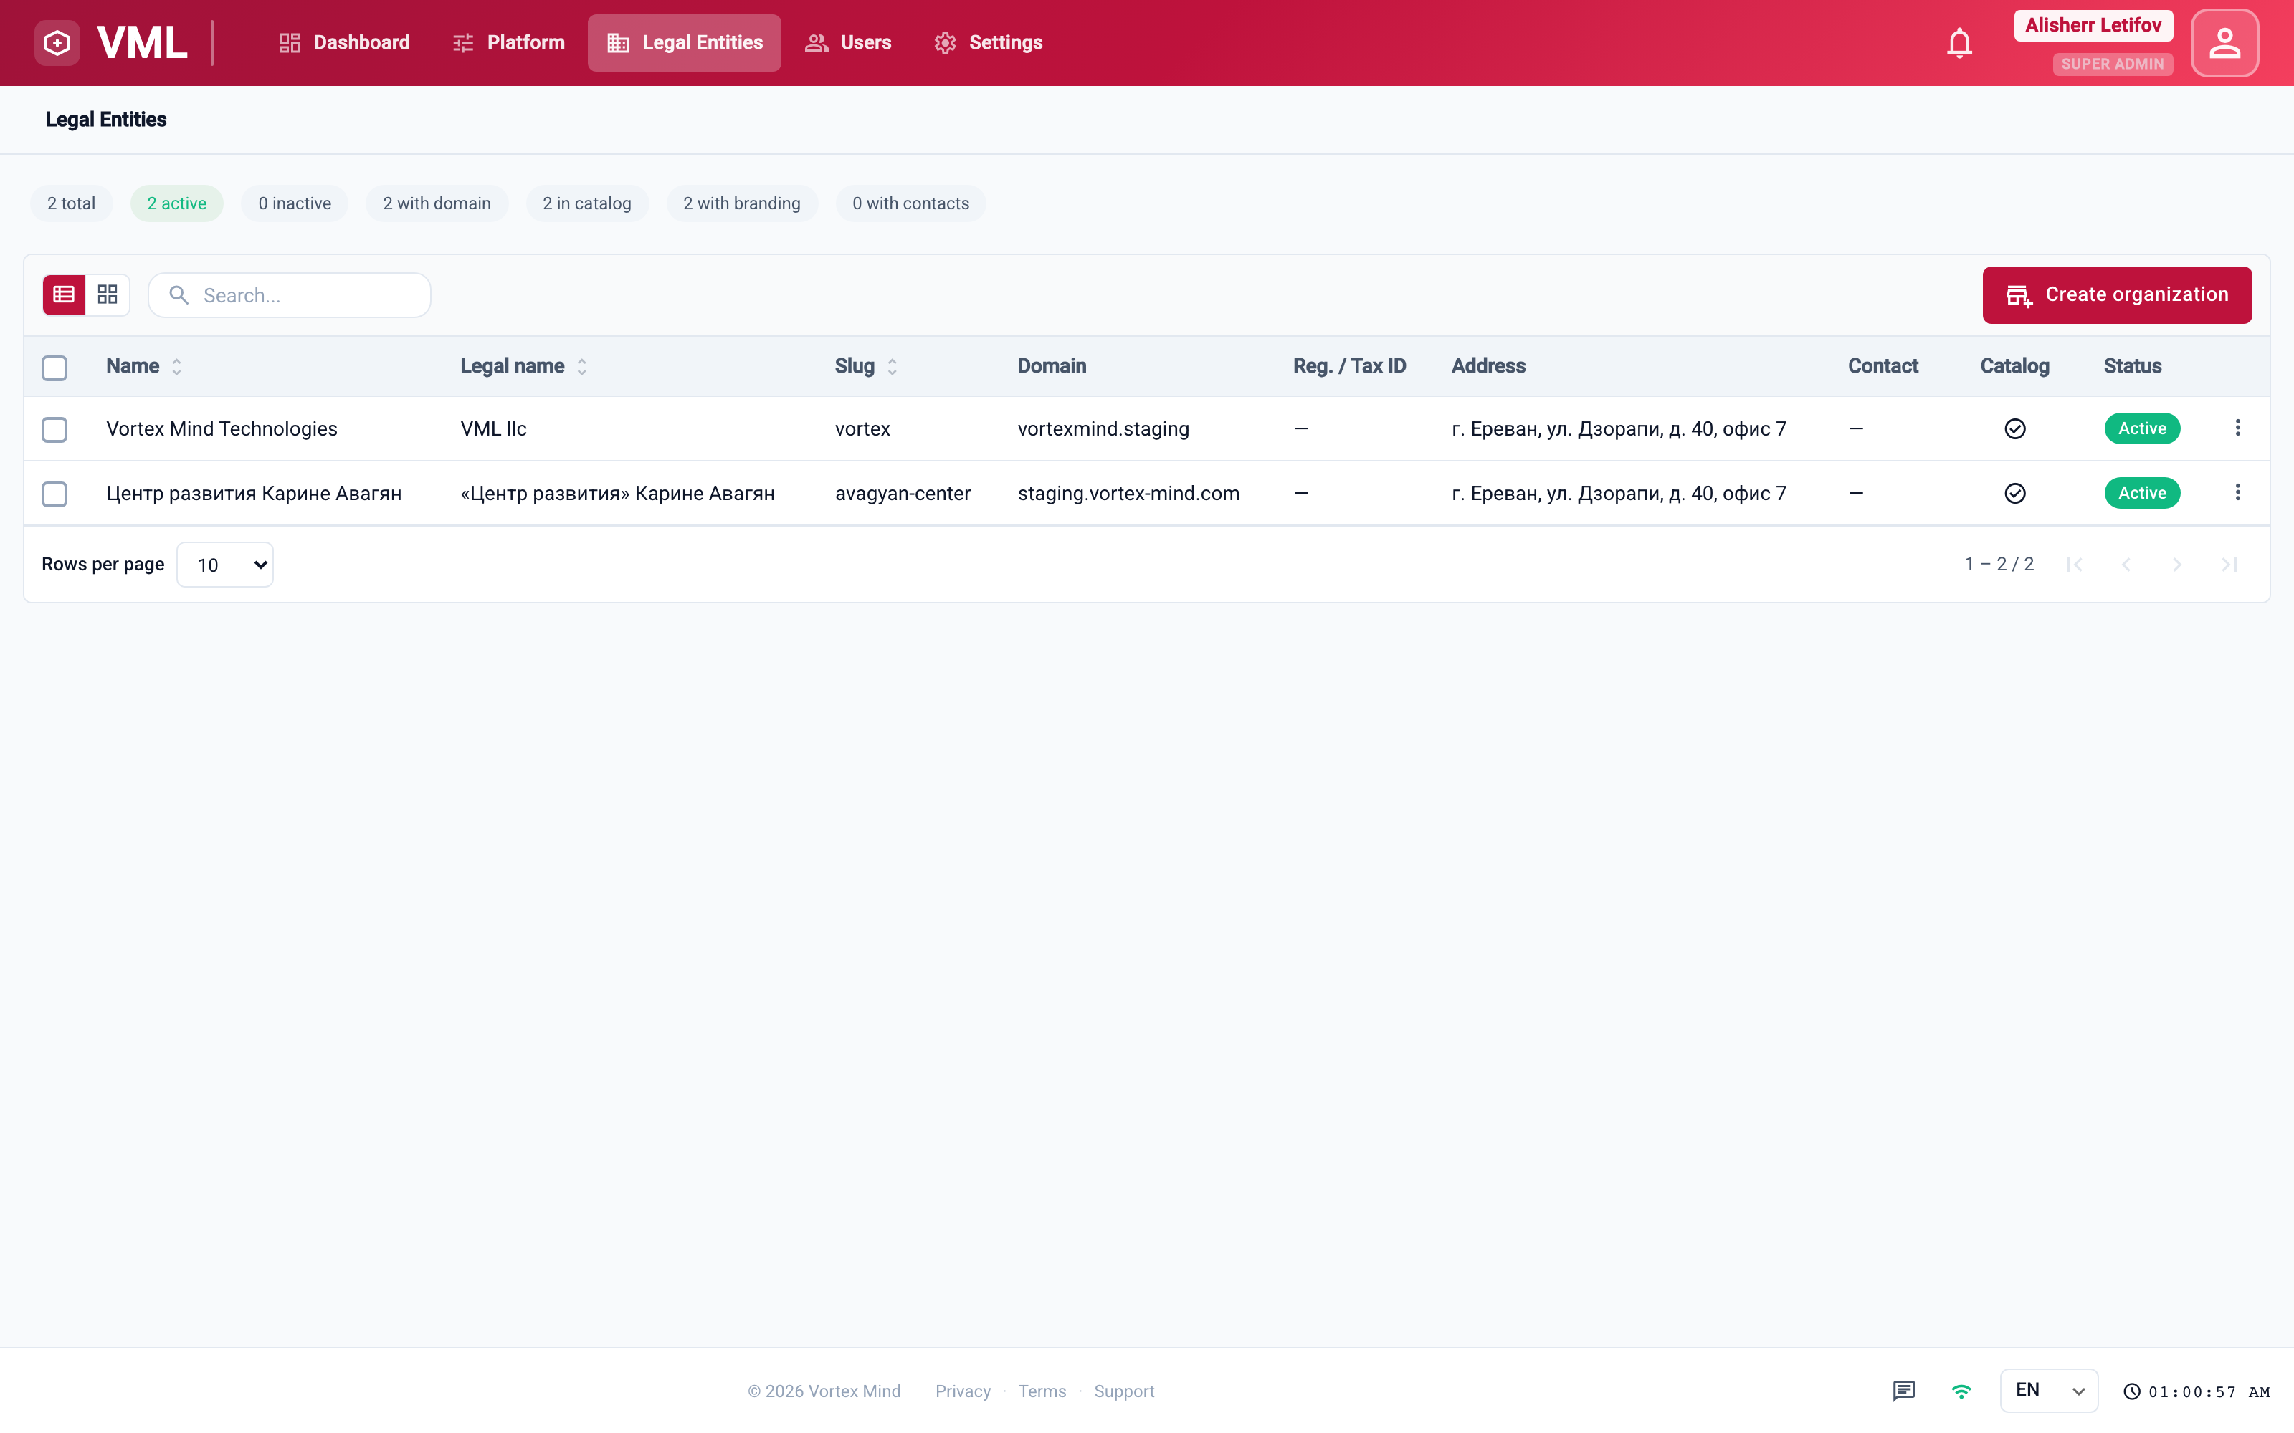This screenshot has height=1433, width=2294.
Task: Open the Users menu
Action: click(847, 43)
